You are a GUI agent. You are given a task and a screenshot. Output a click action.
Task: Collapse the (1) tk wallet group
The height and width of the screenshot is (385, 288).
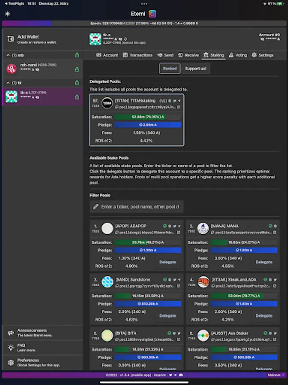coord(8,83)
